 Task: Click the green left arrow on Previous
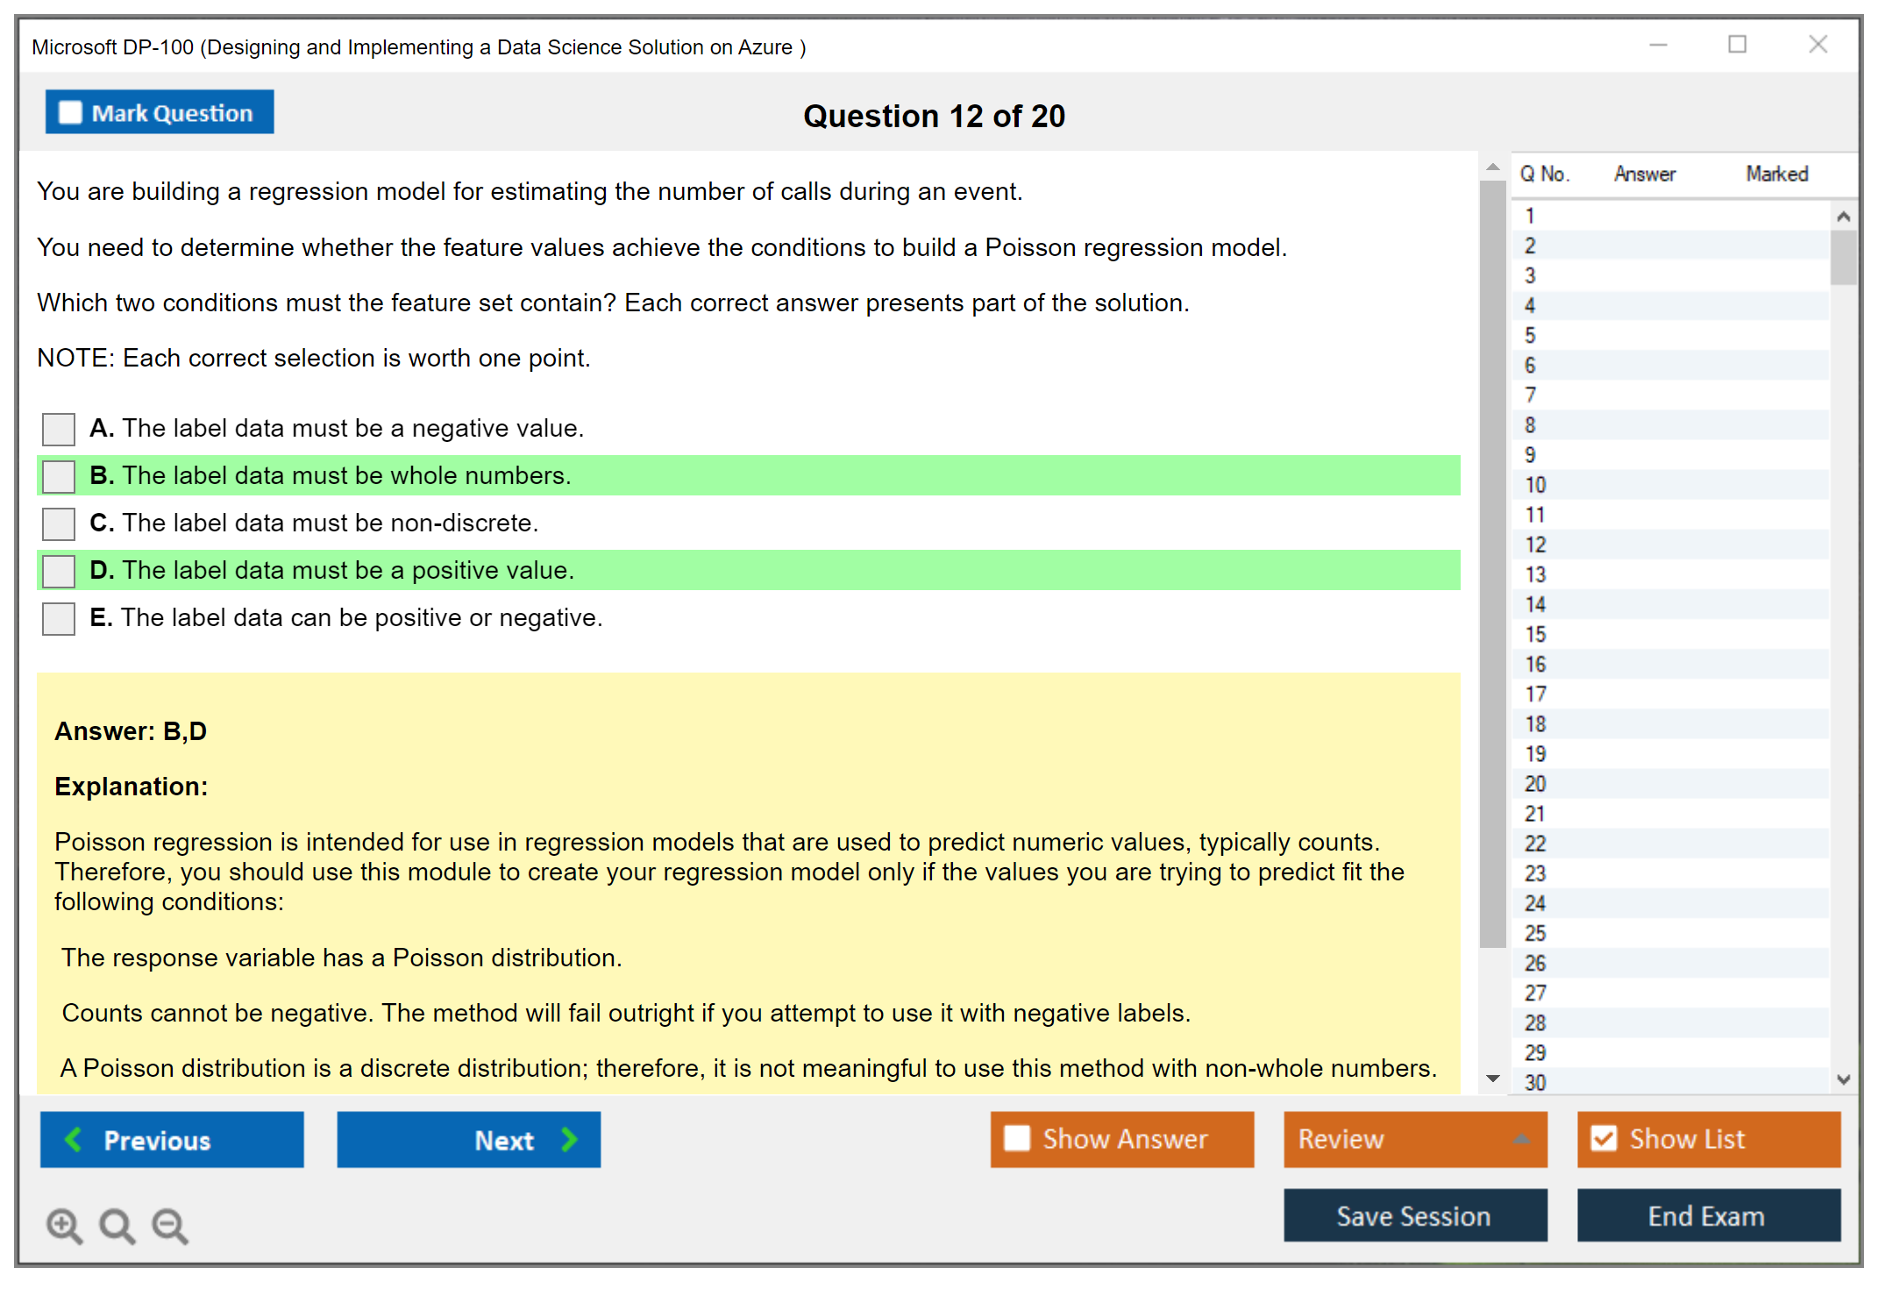[x=74, y=1139]
